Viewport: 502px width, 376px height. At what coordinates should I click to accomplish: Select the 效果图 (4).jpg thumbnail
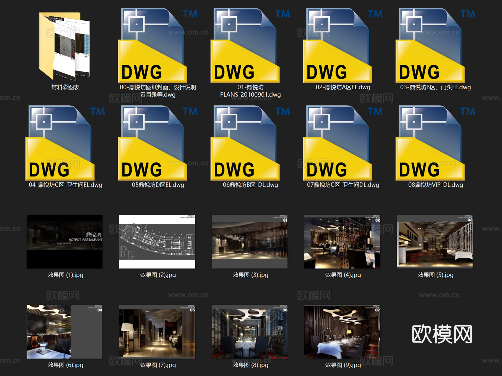click(x=342, y=241)
